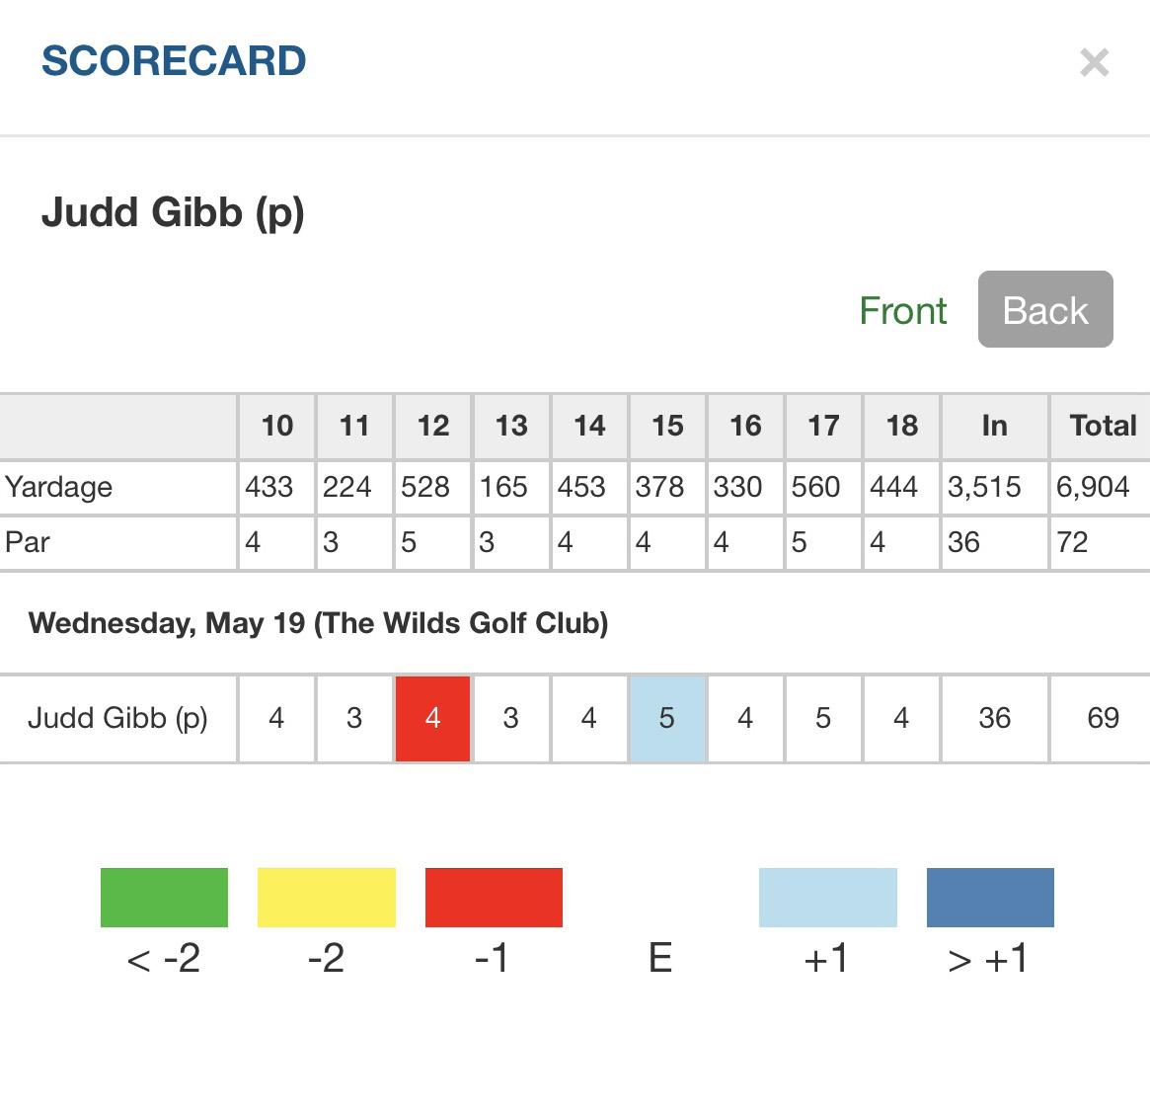Select the red birdie score on hole 12
Viewport: 1150px width, 1111px height.
pyautogui.click(x=432, y=718)
